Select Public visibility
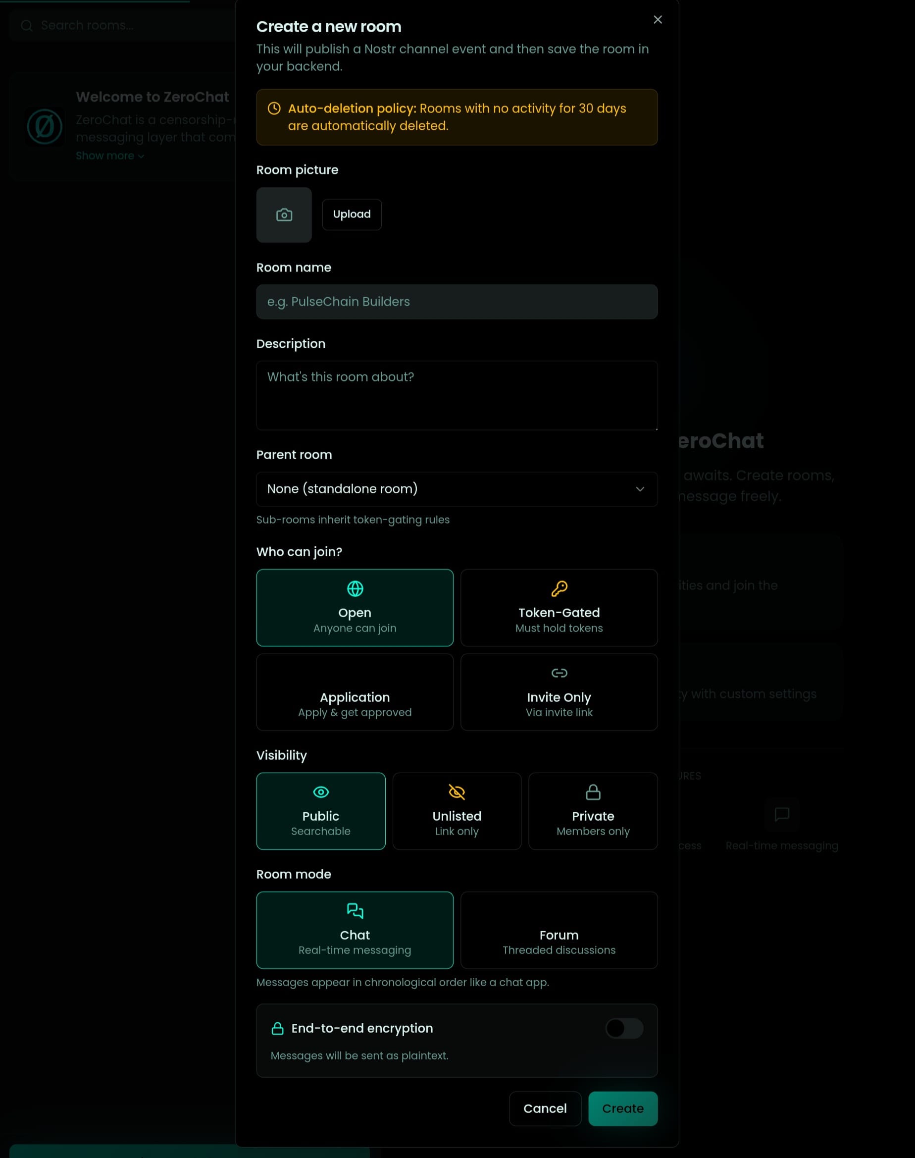This screenshot has height=1158, width=915. coord(321,811)
